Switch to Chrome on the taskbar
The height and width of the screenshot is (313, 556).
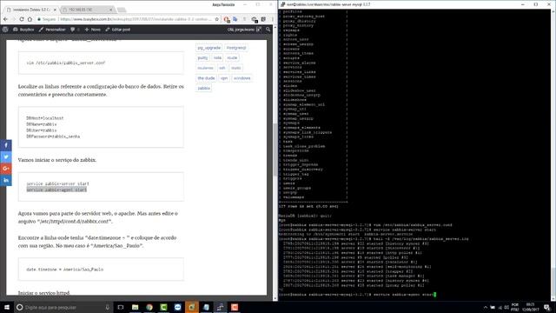[x=149, y=307]
